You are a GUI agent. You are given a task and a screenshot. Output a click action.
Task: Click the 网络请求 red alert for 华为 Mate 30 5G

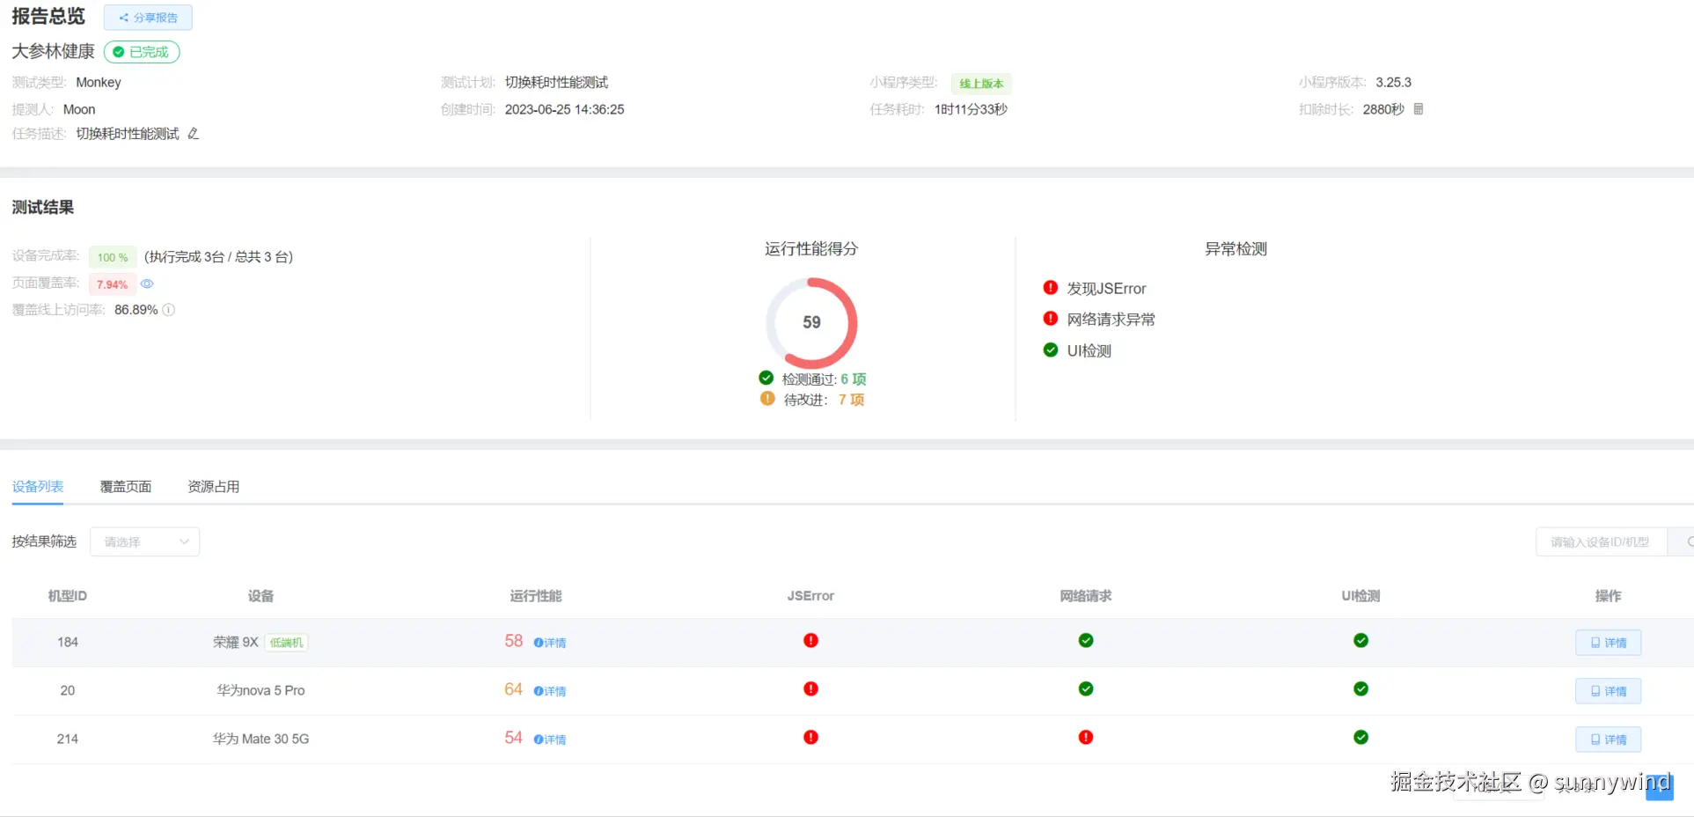click(1086, 737)
